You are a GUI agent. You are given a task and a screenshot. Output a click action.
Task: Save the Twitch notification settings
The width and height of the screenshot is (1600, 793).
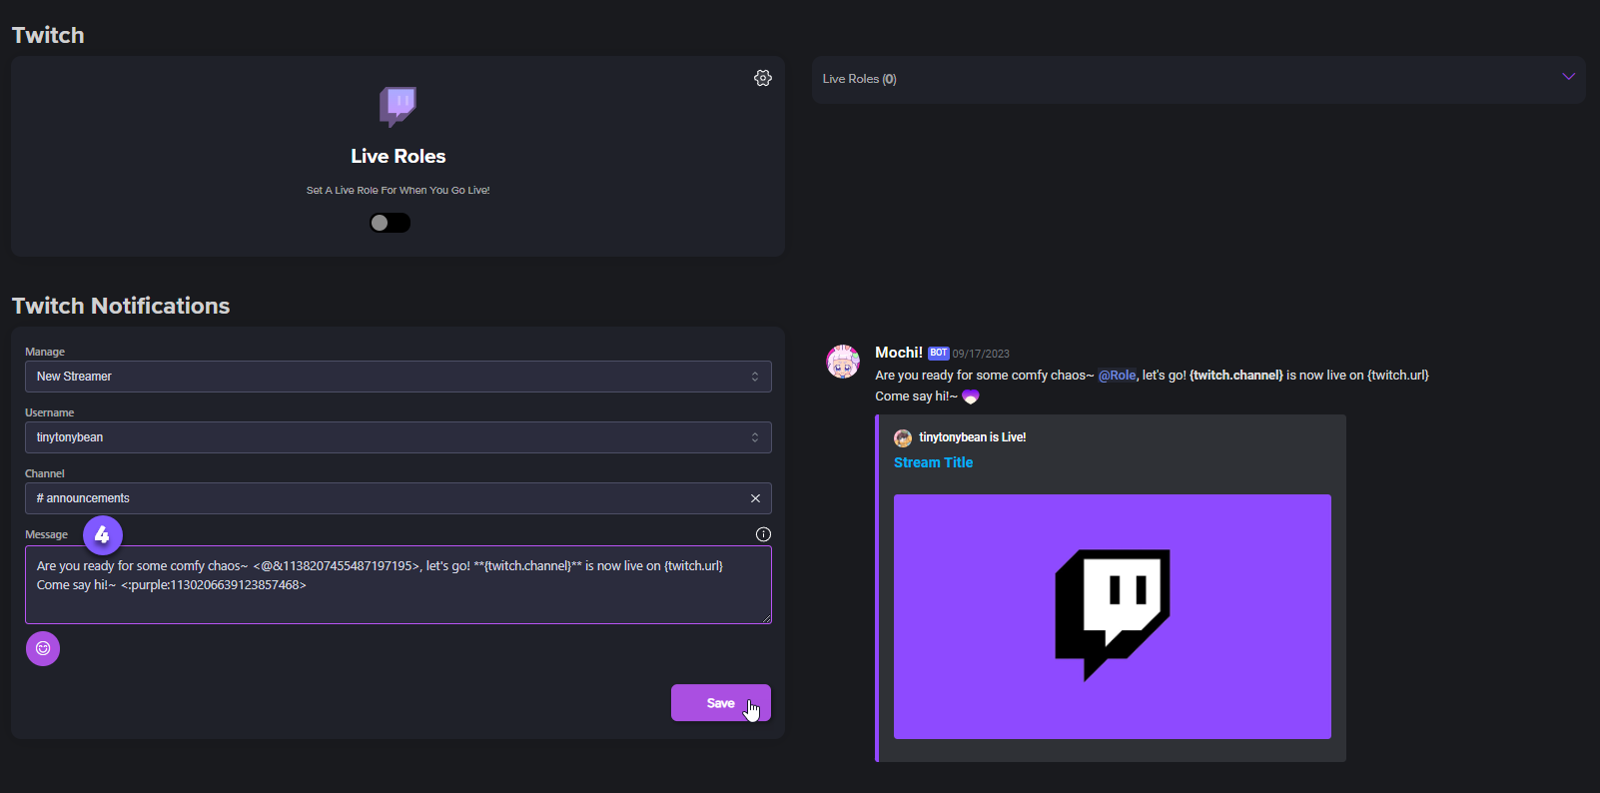click(x=720, y=703)
